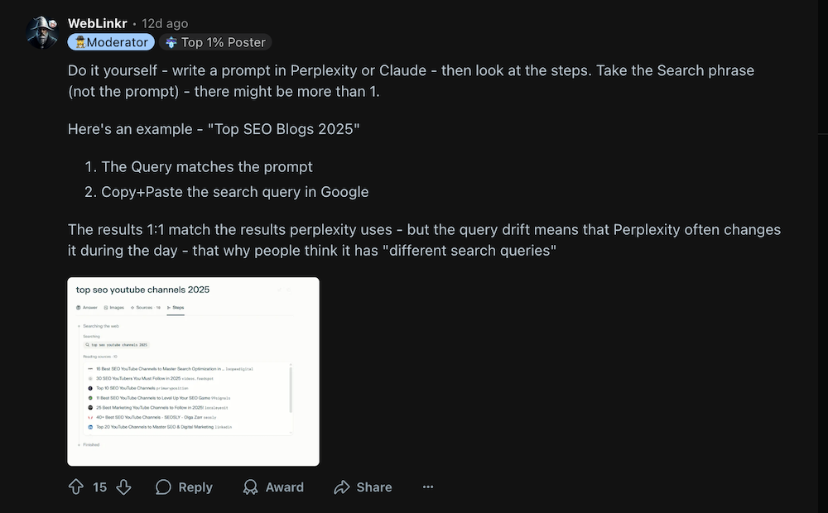Click the green 99signals source favicon
Viewport: 828px width, 513px height.
coord(90,398)
